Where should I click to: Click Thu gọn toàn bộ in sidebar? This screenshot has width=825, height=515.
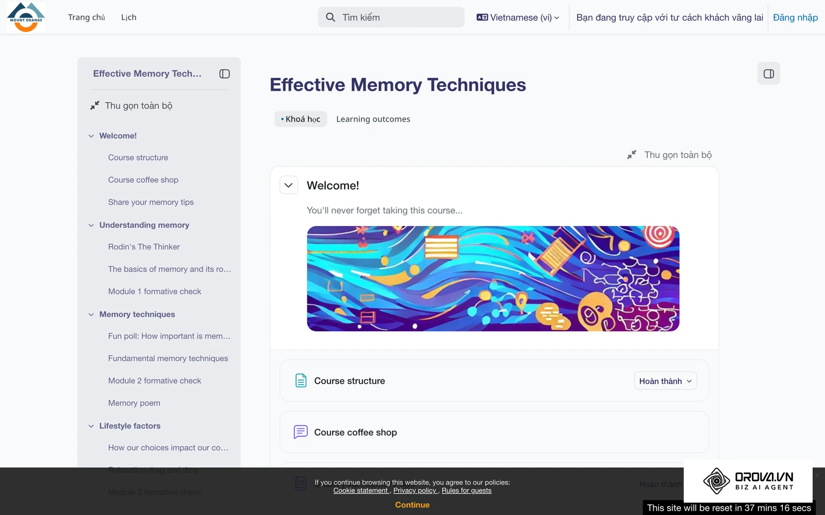pyautogui.click(x=139, y=106)
